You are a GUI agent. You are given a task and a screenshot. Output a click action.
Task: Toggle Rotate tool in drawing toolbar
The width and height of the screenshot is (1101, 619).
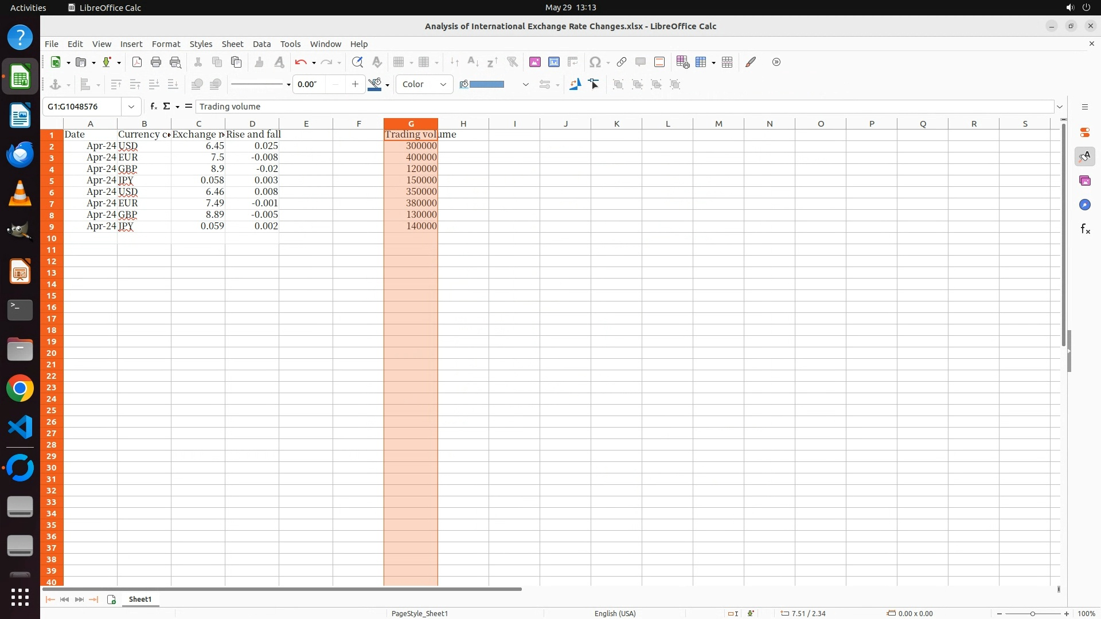[575, 84]
